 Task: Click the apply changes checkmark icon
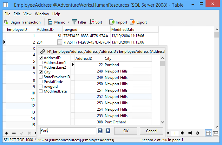22,133
